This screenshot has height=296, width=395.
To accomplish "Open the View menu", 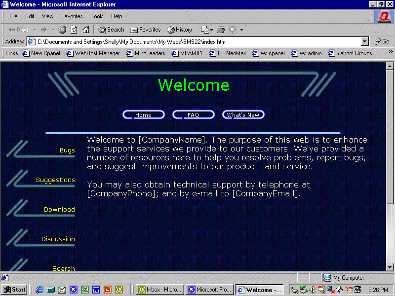I will pos(47,16).
